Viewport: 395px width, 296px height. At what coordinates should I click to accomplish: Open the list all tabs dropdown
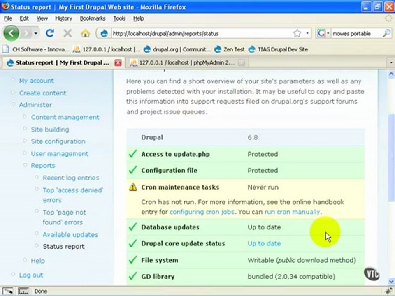[391, 62]
